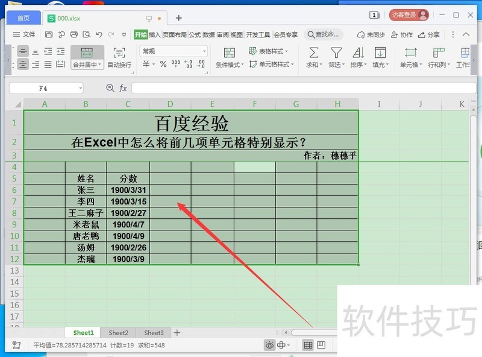Screen dimensions: 482x357
Task: Click the Save icon in quick toolbar
Action: [x=49, y=34]
